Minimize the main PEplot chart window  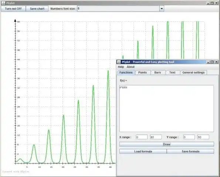coord(209,3)
